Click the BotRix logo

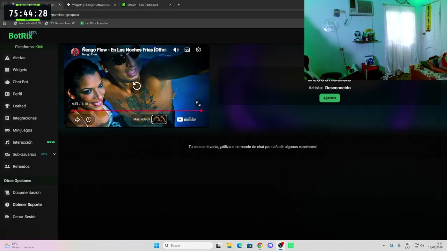click(x=23, y=35)
